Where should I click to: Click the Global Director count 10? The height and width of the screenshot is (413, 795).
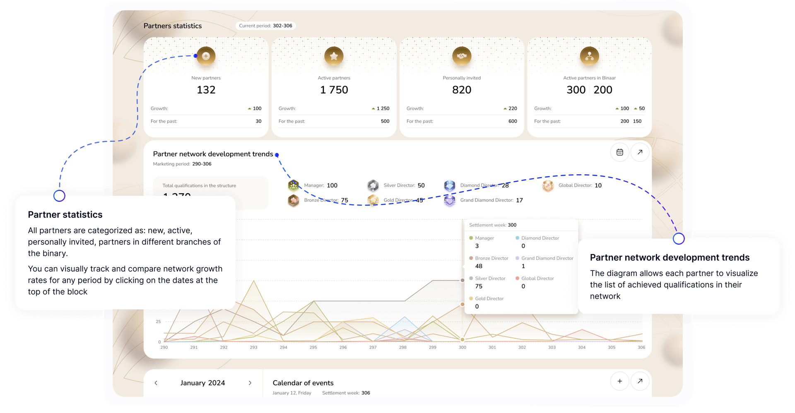[598, 185]
